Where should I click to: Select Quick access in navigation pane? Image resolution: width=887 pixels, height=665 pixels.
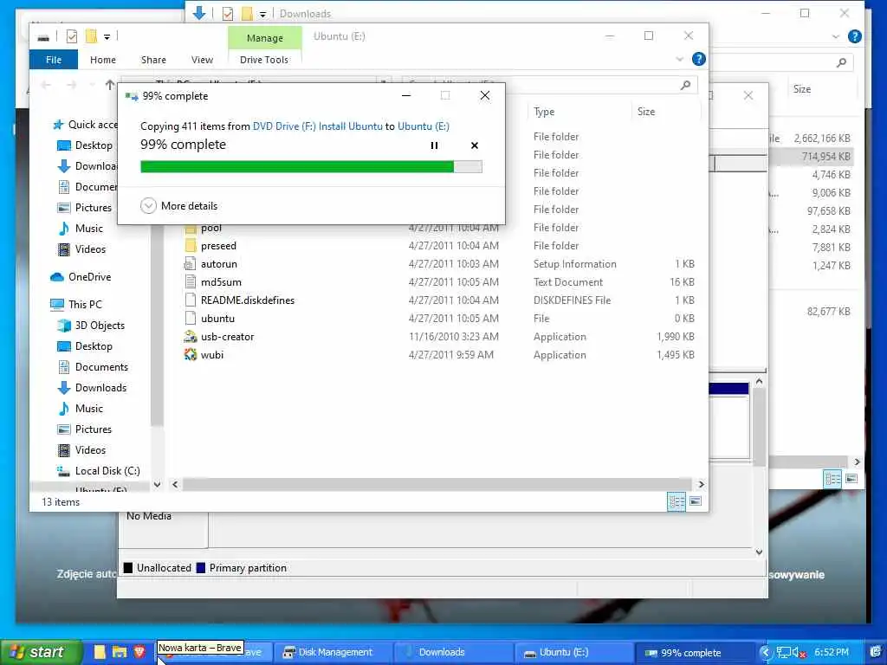(x=87, y=125)
